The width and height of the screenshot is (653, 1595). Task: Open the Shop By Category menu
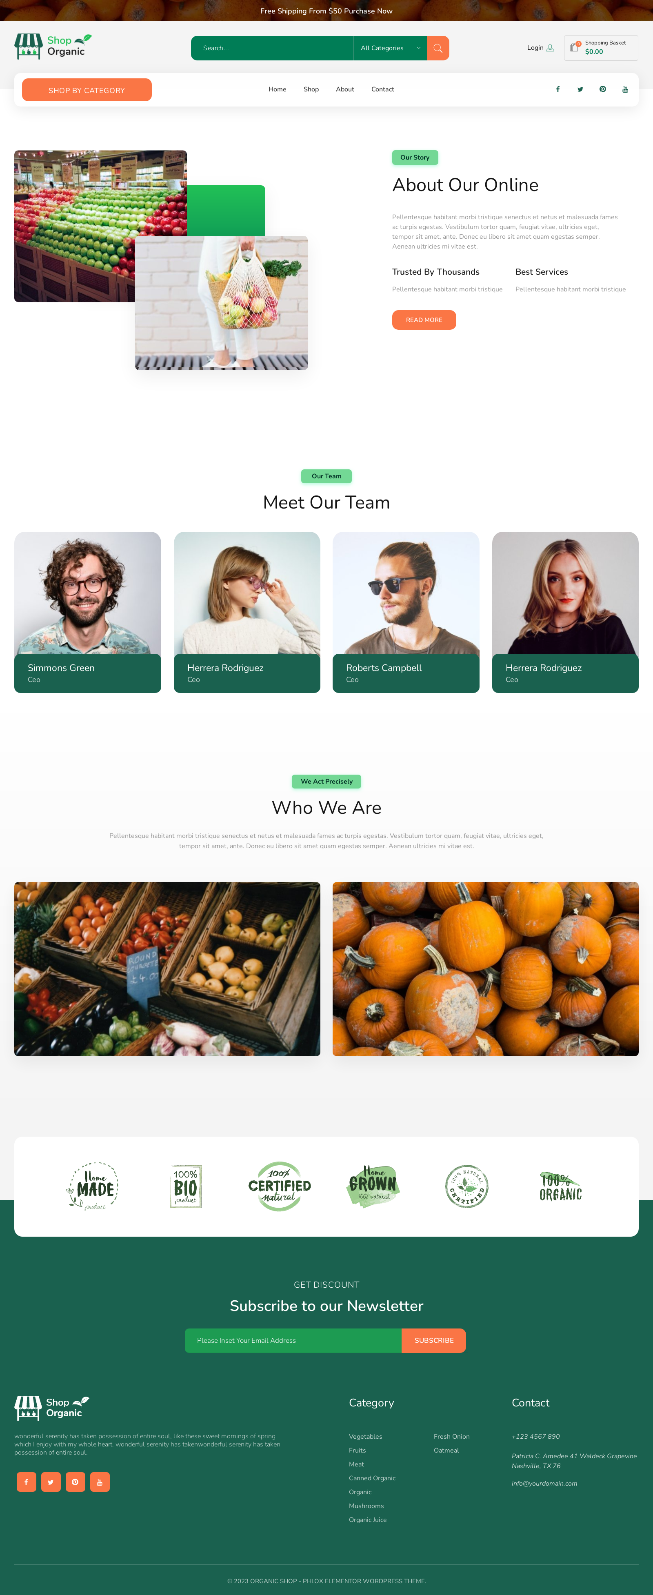point(87,90)
